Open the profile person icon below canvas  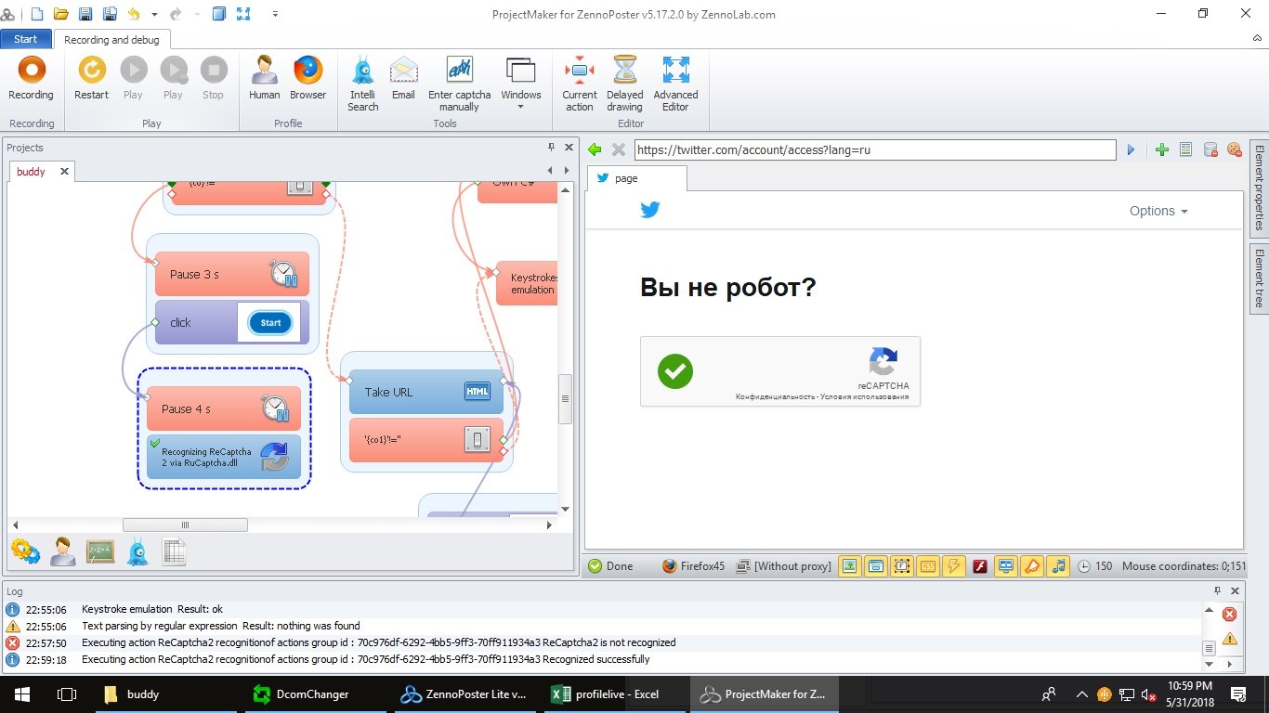pyautogui.click(x=63, y=551)
